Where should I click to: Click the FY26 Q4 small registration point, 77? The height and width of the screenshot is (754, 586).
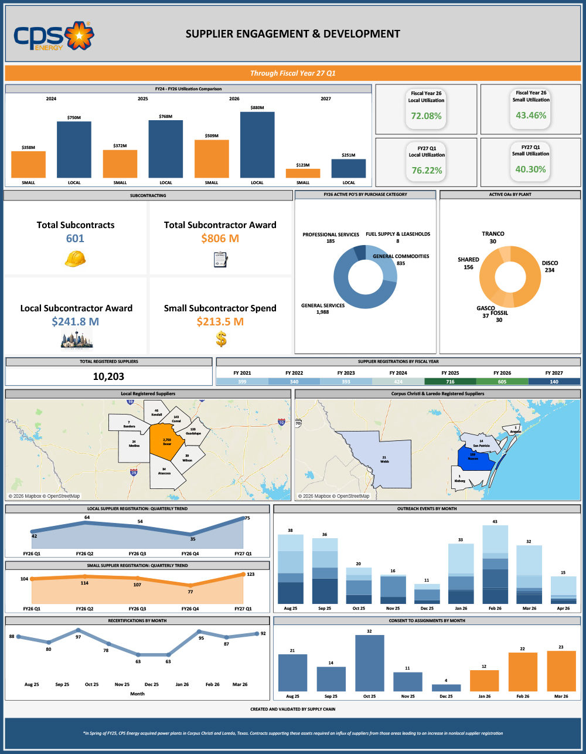pos(190,585)
